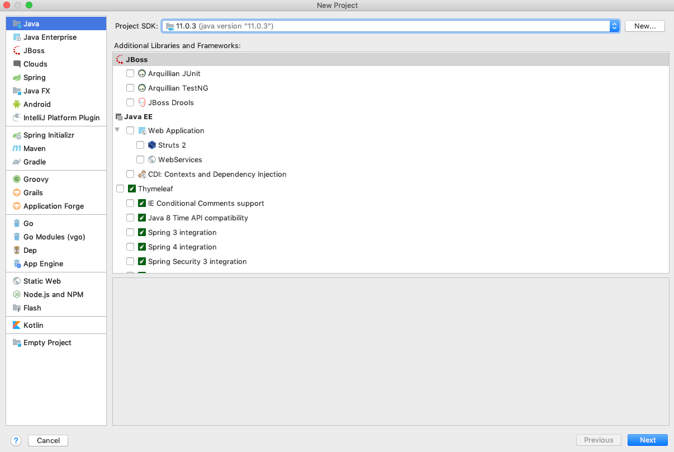Click the App Engine icon
The height and width of the screenshot is (452, 674).
(x=17, y=263)
